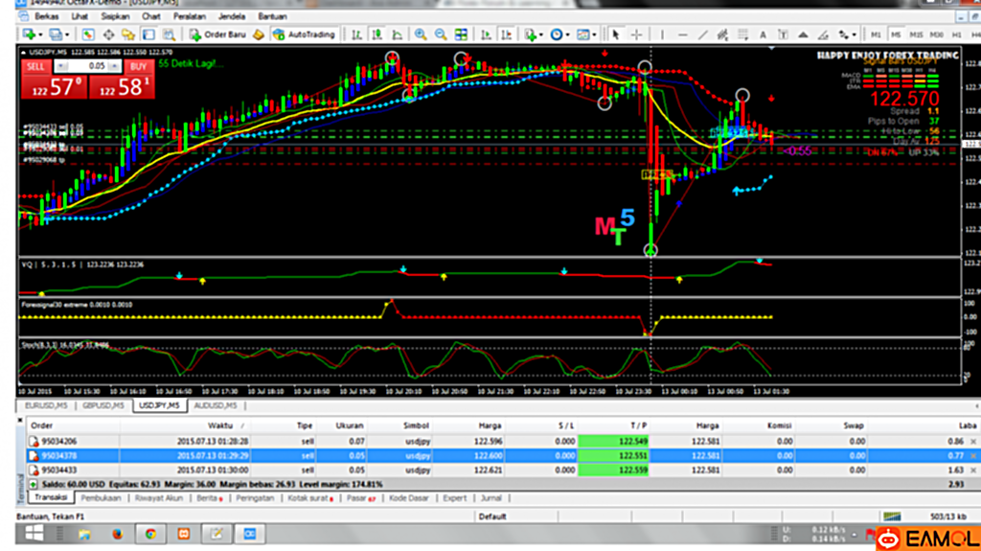The height and width of the screenshot is (551, 981).
Task: Open the Sisipkan menu
Action: click(115, 17)
